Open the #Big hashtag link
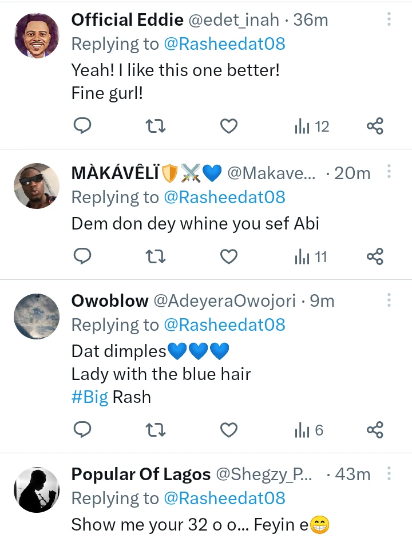The height and width of the screenshot is (542, 412). point(90,397)
